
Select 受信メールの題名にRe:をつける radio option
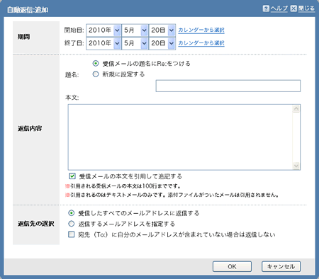[x=96, y=63]
